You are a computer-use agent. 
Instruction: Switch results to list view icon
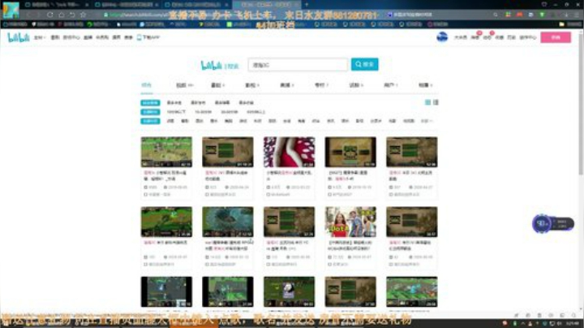436,102
